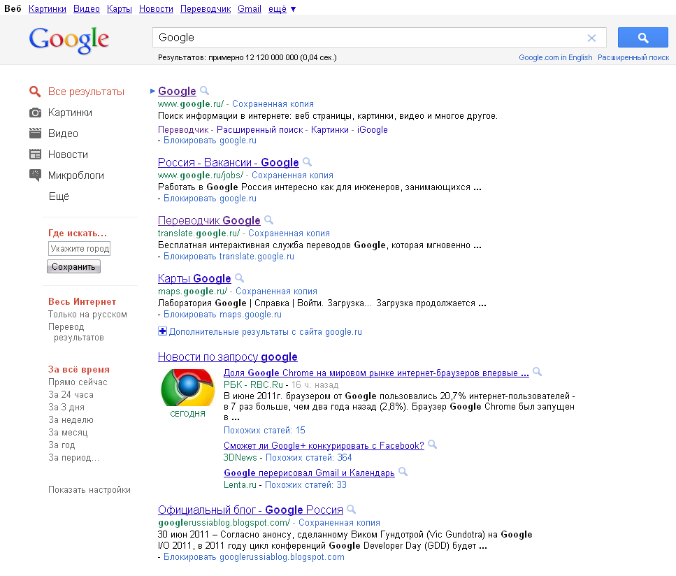Open Россия - Вакансии - Google result

[x=228, y=162]
